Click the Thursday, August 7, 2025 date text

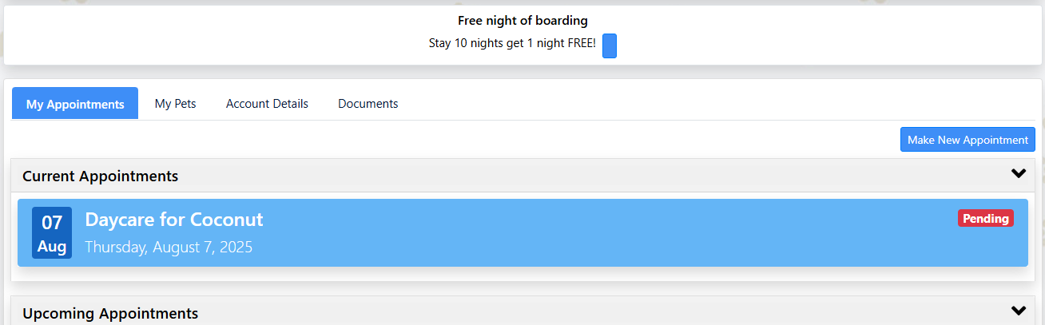[169, 247]
